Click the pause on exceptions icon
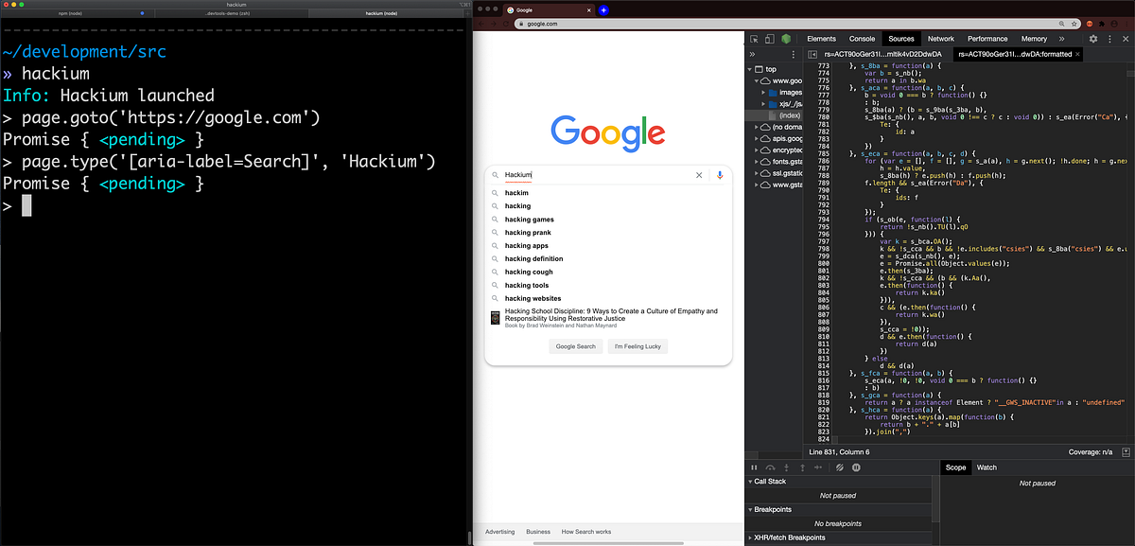The width and height of the screenshot is (1135, 546). click(x=856, y=467)
